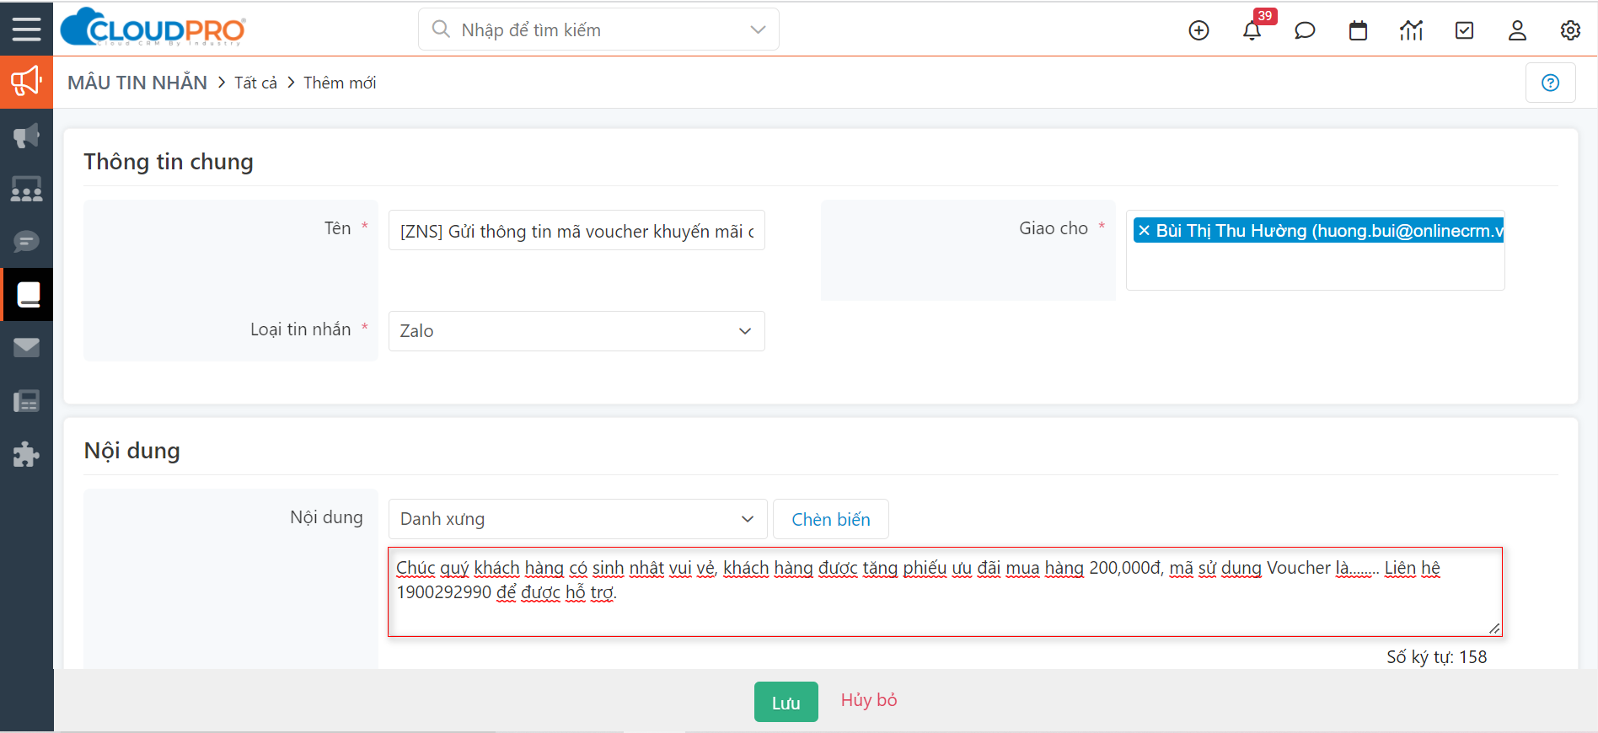Select the orange marketing megaphone icon

point(26,82)
